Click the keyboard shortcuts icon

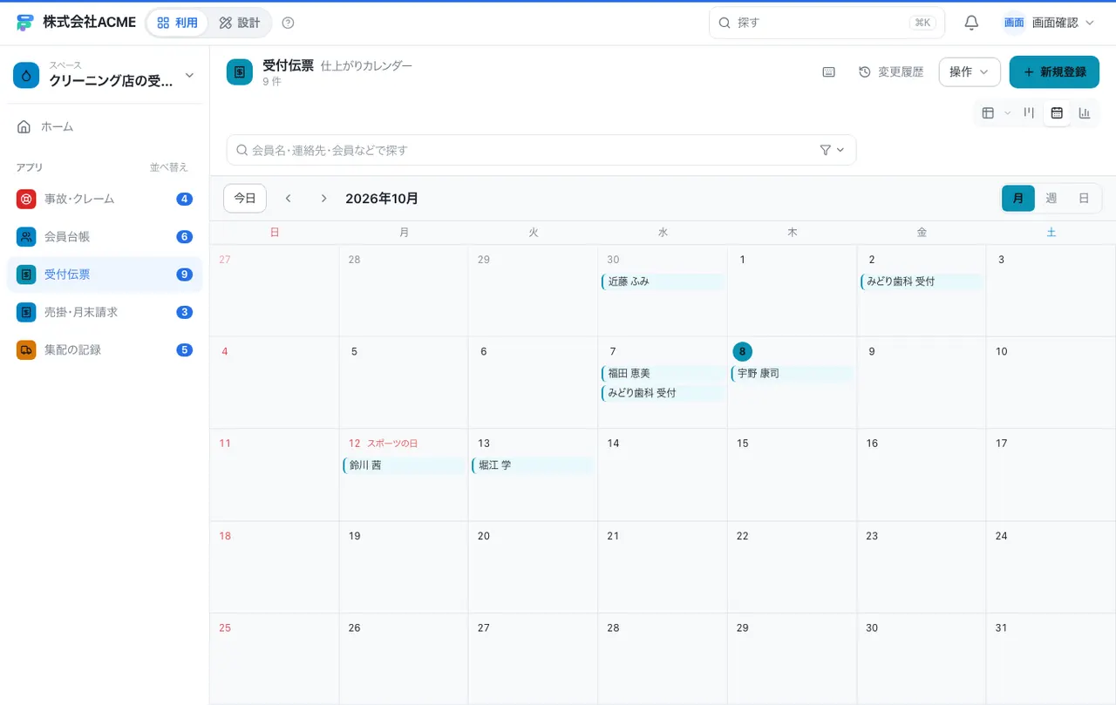click(x=829, y=72)
